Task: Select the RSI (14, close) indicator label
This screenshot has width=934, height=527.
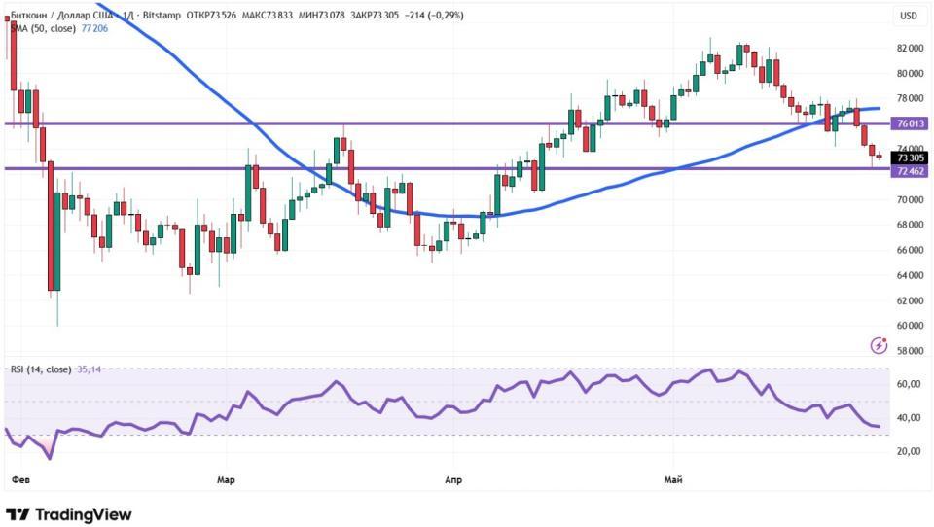Action: (x=41, y=369)
